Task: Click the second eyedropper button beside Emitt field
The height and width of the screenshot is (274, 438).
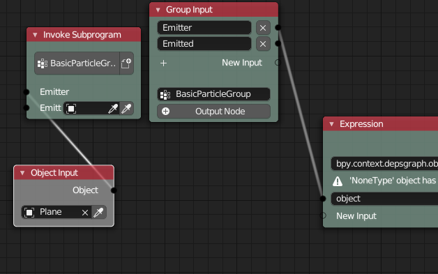Action: click(126, 108)
